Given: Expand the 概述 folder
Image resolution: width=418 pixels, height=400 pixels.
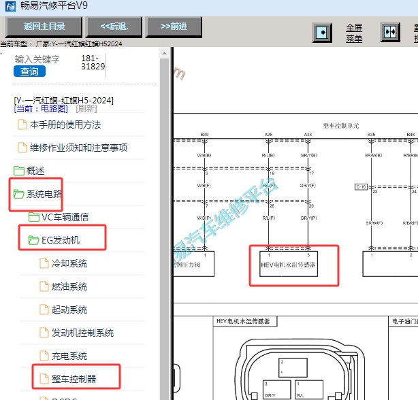Looking at the screenshot, I should coord(35,171).
